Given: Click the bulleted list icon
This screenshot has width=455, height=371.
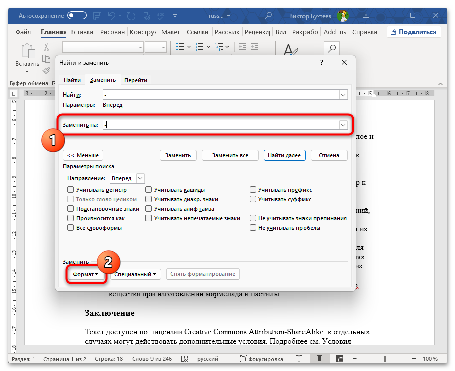Looking at the screenshot, I should 179,47.
